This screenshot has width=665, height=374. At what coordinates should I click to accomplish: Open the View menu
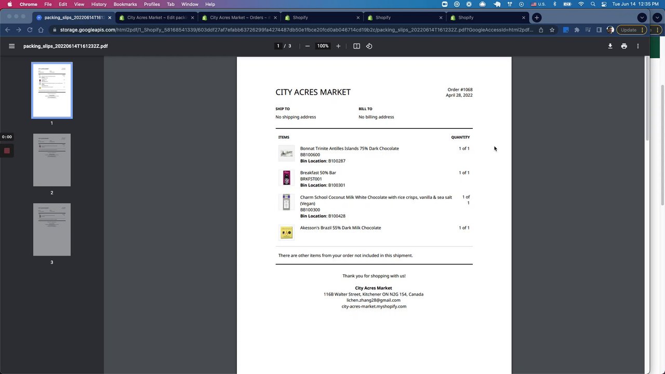79,4
